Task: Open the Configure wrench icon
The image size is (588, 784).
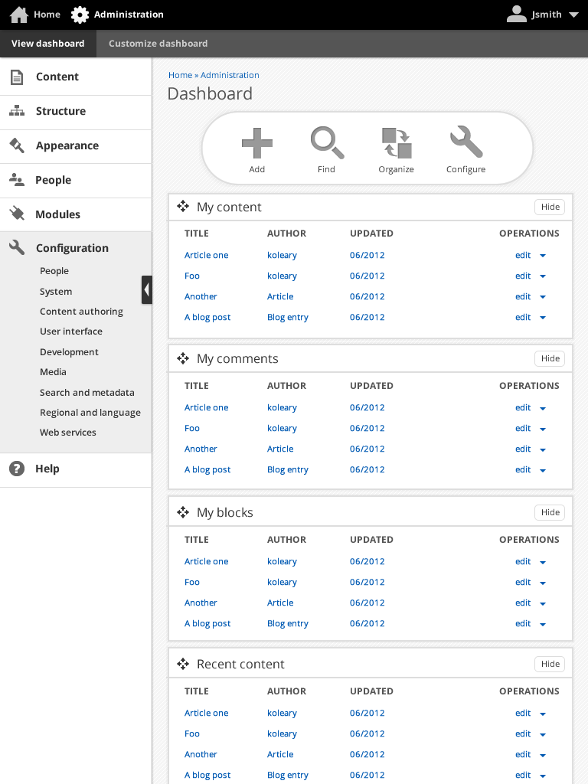Action: (465, 143)
